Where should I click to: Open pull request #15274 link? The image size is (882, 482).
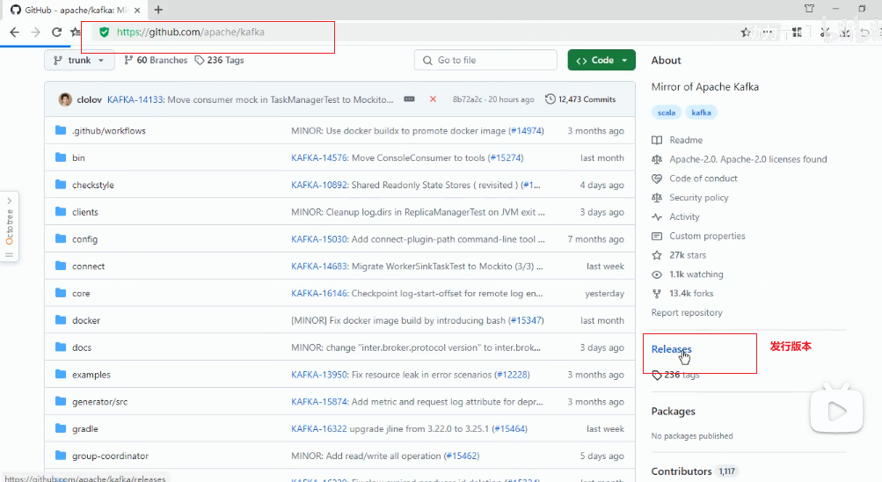point(506,158)
